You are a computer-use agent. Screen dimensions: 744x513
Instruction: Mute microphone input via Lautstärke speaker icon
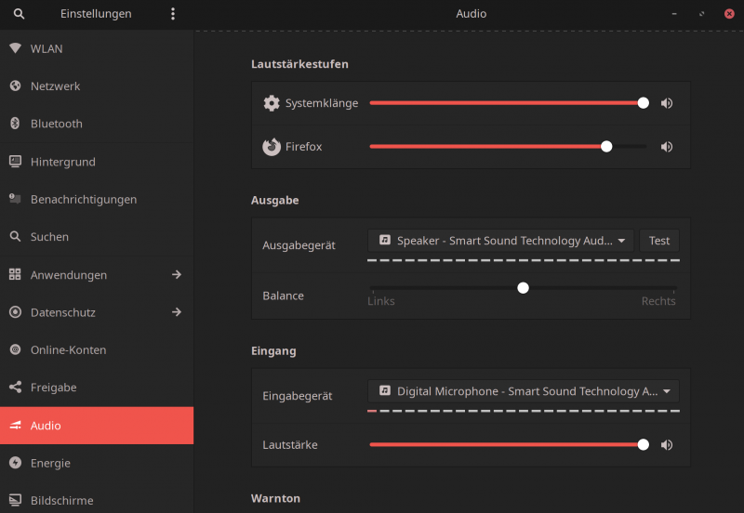tap(667, 445)
